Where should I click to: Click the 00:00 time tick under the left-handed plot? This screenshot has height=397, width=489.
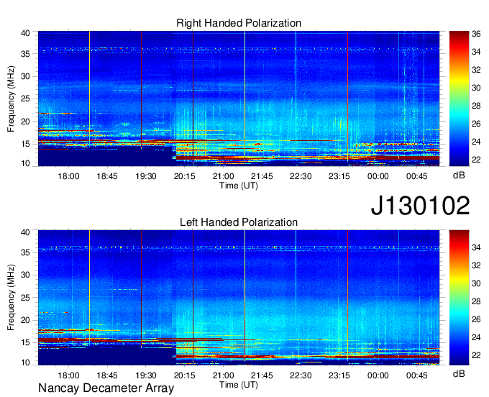378,375
